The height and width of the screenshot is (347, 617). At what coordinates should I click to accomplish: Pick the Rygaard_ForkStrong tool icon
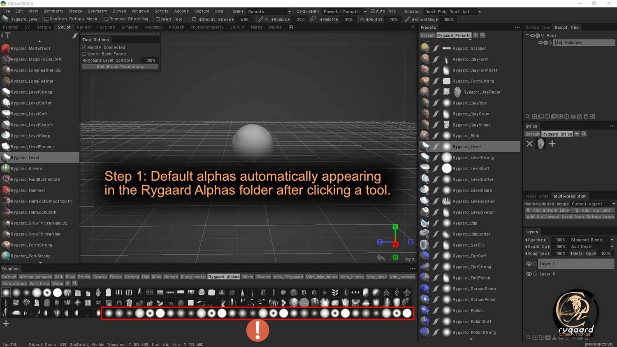[6, 256]
